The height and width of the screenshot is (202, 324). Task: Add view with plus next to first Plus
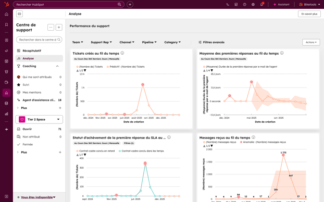(x=60, y=108)
